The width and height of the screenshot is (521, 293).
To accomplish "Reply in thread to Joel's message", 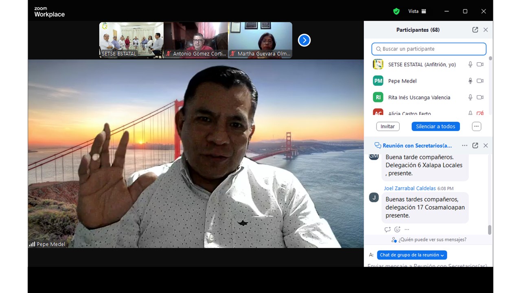I will click(x=387, y=230).
